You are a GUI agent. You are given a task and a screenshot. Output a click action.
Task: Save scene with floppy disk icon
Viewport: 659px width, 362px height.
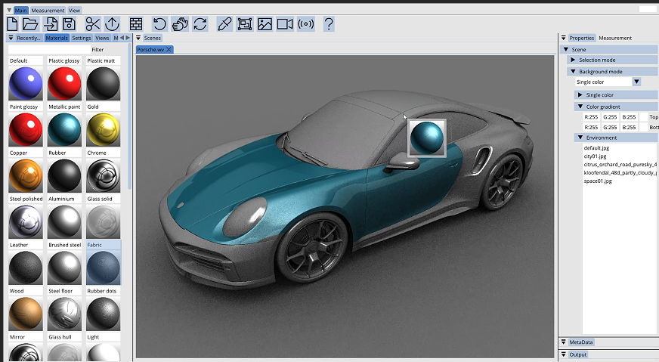70,24
